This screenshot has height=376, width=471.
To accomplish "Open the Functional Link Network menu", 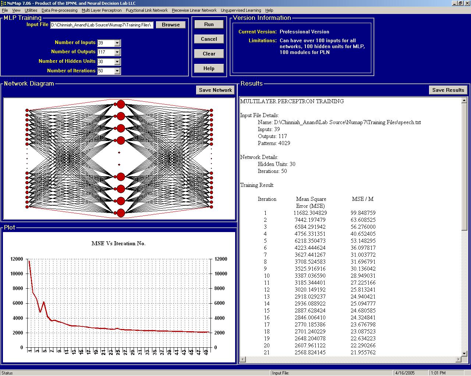I will pos(147,10).
